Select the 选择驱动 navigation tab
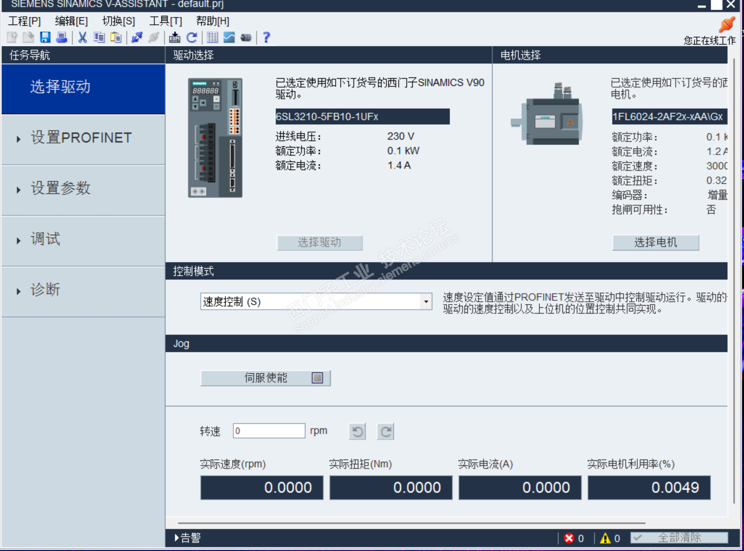744x551 pixels. tap(83, 89)
